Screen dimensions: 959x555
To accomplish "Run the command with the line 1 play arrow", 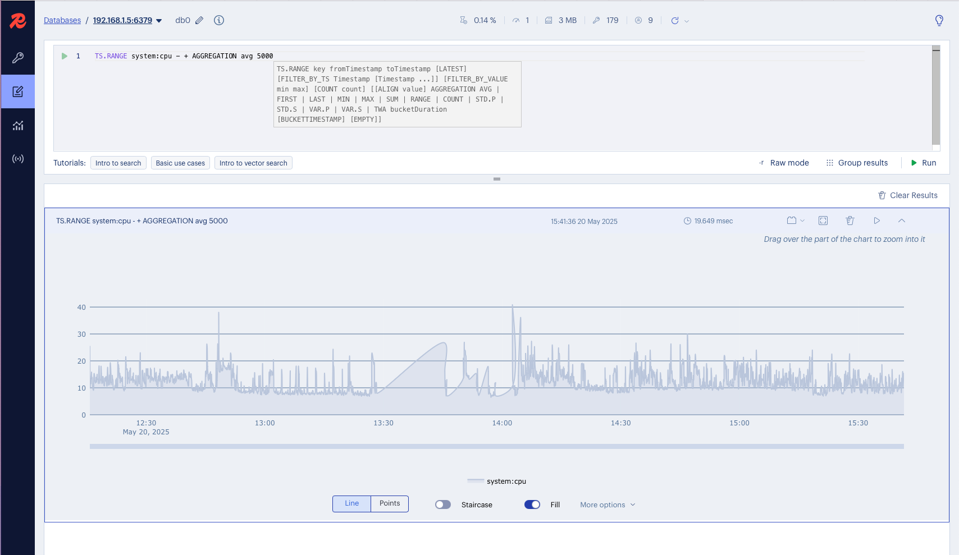I will tap(65, 56).
